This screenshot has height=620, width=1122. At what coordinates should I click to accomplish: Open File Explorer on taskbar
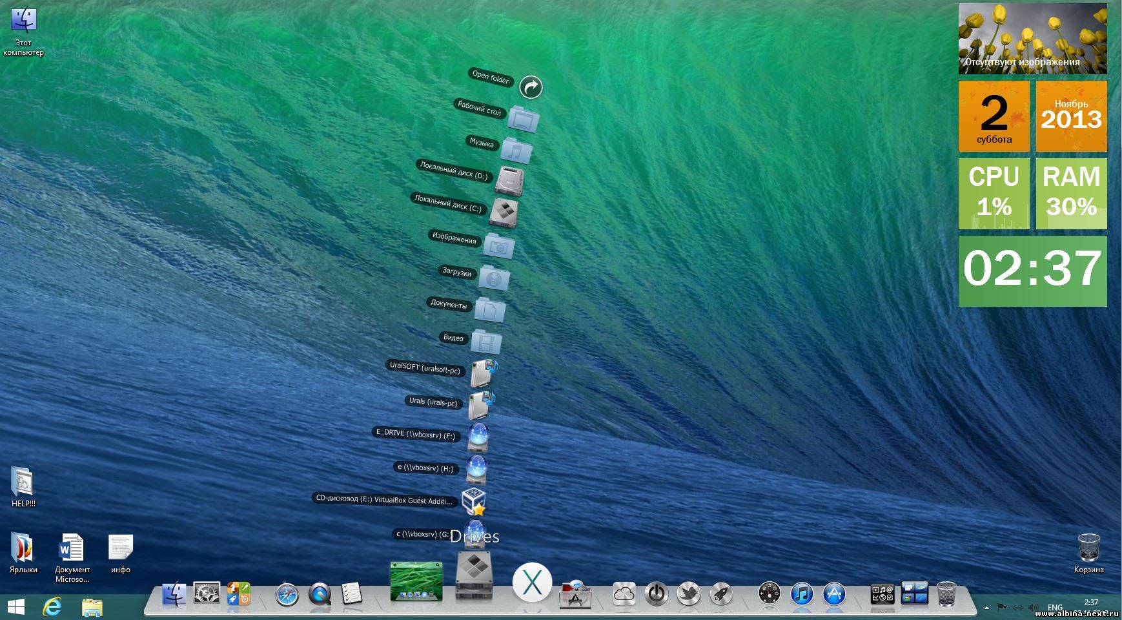(x=92, y=607)
